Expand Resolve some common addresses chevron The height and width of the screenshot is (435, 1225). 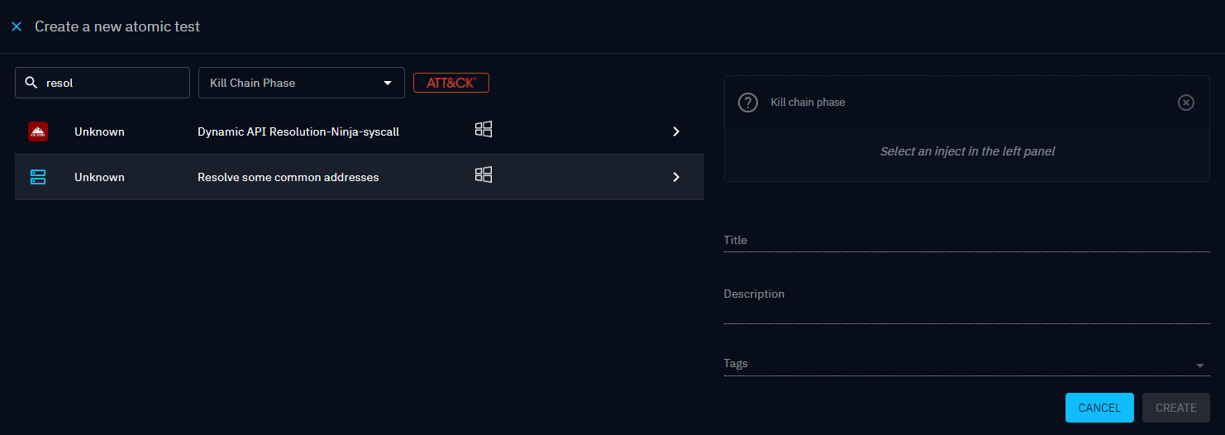click(x=676, y=177)
